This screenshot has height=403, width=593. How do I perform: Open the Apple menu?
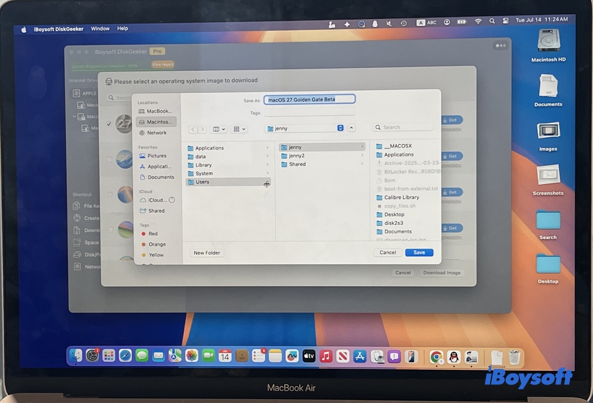[x=23, y=29]
